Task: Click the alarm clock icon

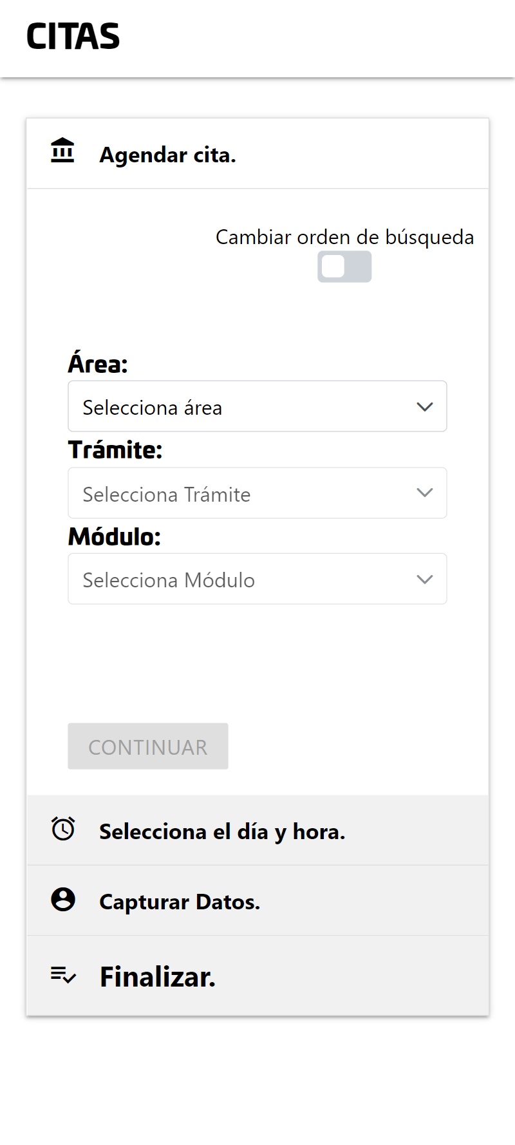Action: pos(63,829)
